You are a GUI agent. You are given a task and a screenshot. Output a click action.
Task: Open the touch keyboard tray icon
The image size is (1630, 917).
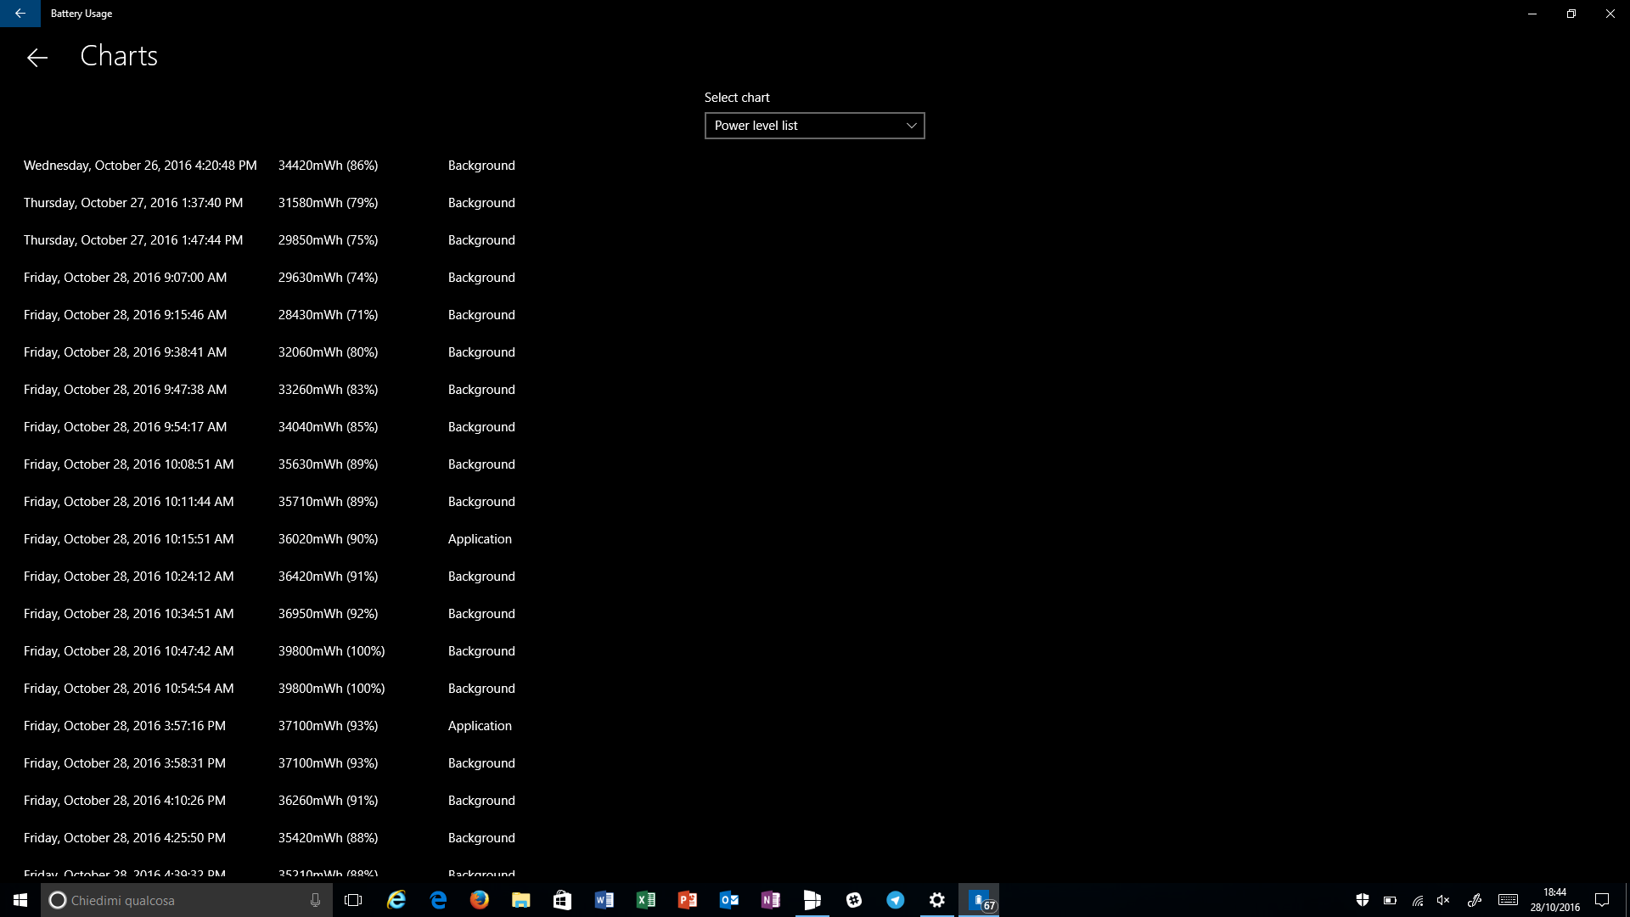[1508, 900]
